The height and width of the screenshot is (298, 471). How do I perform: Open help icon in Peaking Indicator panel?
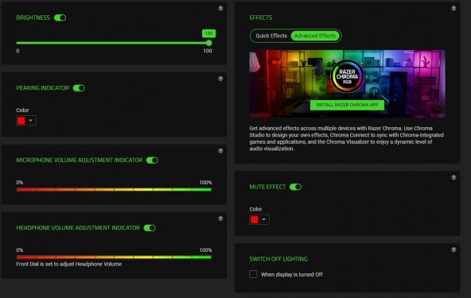[220, 79]
